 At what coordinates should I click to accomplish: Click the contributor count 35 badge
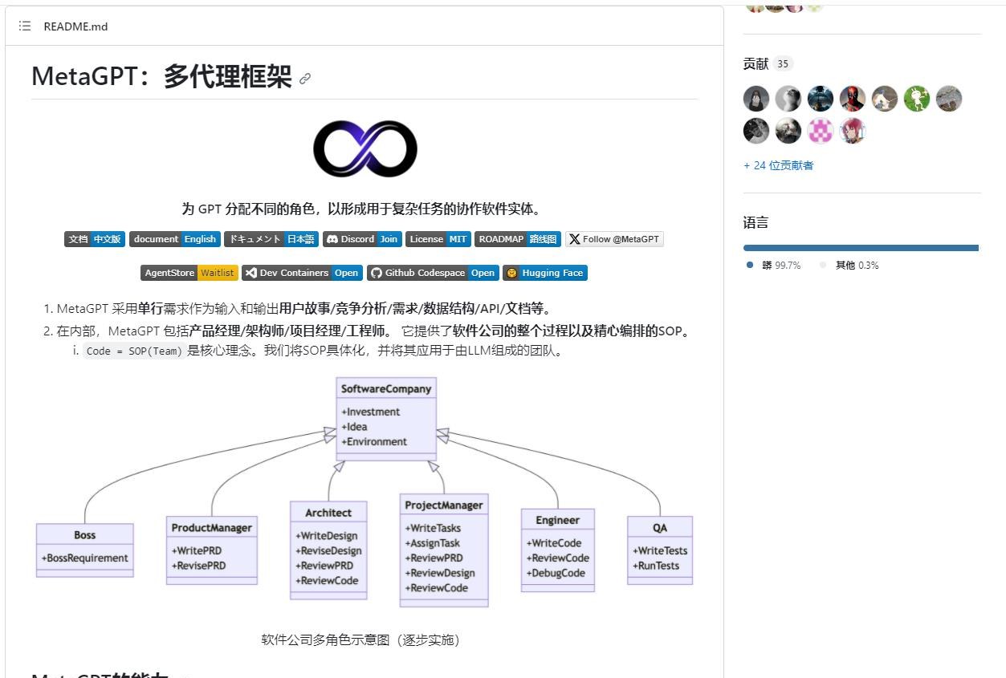784,64
